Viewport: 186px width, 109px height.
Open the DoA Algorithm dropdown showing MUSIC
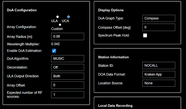(67, 59)
